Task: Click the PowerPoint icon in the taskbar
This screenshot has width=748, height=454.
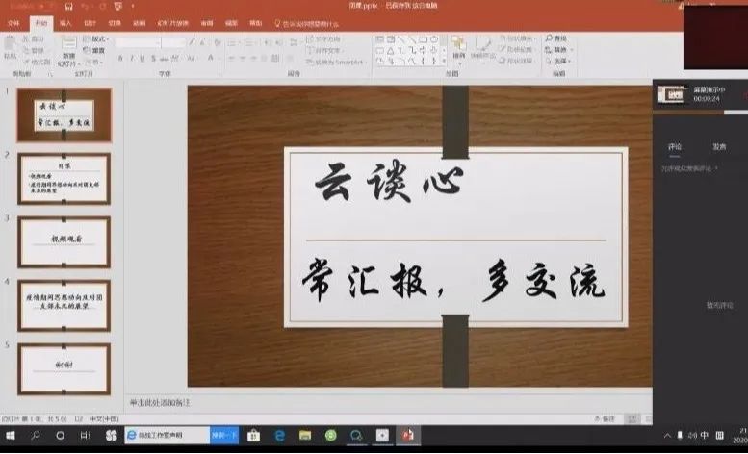Action: coord(407,436)
